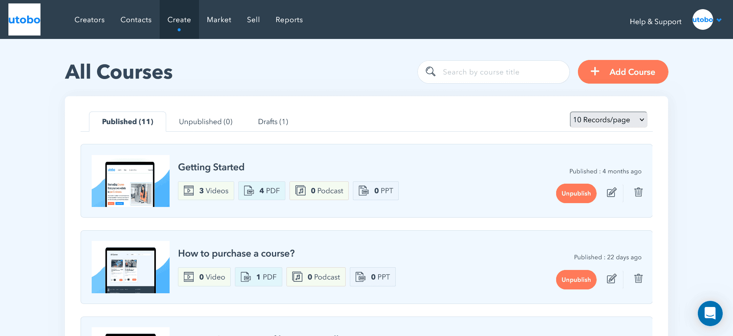Open the Creators menu
Screen dimensions: 733x336
(89, 20)
